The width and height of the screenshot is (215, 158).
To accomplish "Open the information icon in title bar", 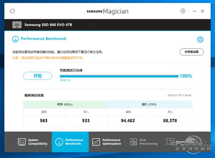I will 183,11.
